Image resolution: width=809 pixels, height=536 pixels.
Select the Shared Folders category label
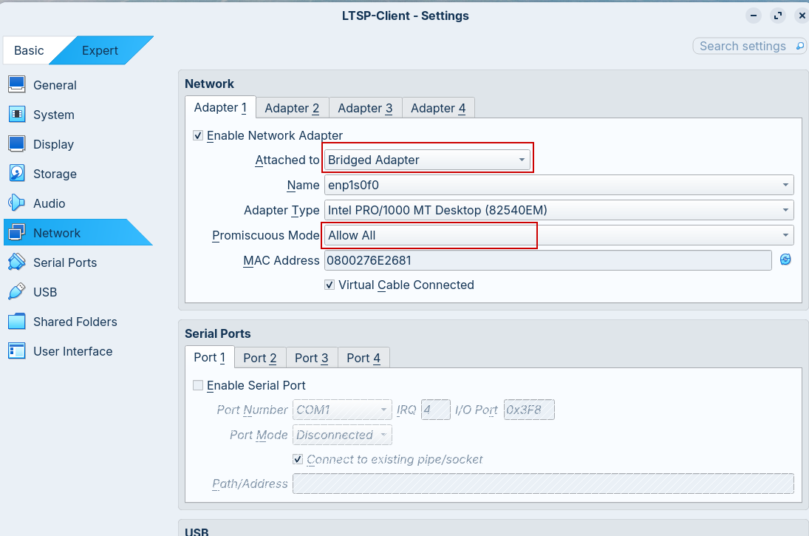pos(75,322)
